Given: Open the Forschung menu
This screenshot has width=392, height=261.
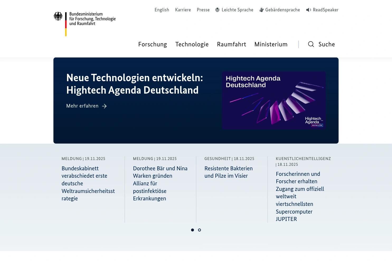Looking at the screenshot, I should click(x=153, y=44).
